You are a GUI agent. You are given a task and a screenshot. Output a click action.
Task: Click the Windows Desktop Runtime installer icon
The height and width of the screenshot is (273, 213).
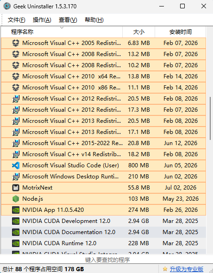16,177
